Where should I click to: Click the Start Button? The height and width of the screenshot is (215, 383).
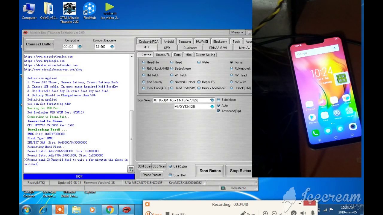point(210,171)
